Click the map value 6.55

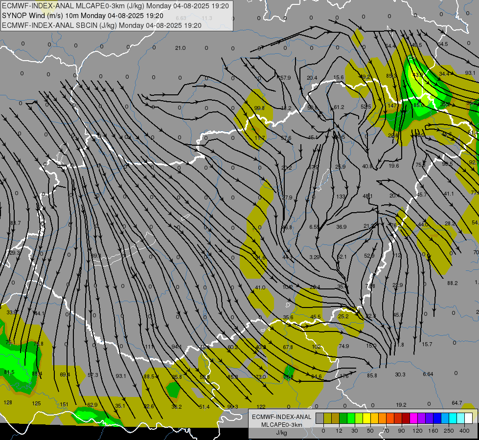click(x=314, y=227)
